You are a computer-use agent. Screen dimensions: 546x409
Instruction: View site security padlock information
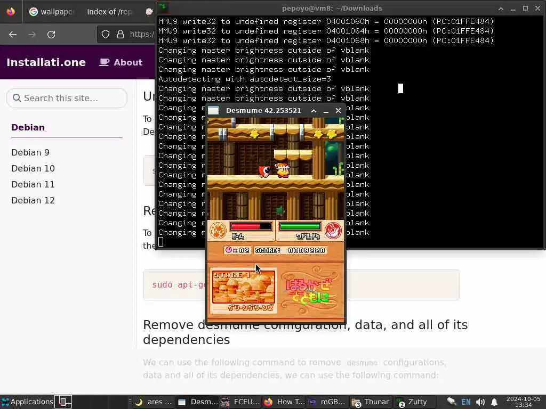click(x=121, y=34)
